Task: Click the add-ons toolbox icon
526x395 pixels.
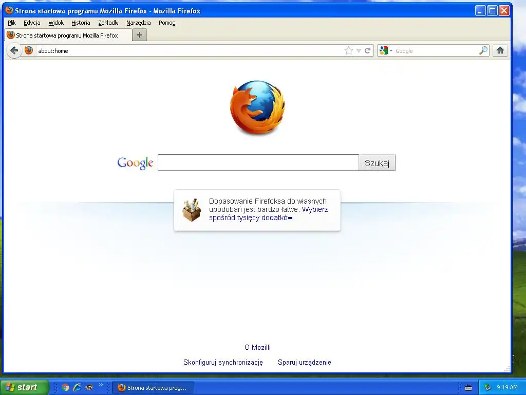Action: (192, 210)
